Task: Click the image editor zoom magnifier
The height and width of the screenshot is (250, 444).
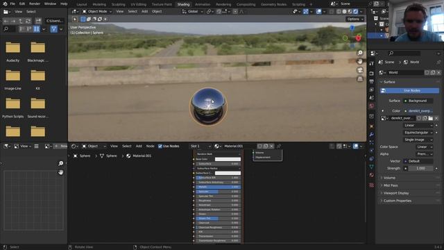Action: coord(60,164)
